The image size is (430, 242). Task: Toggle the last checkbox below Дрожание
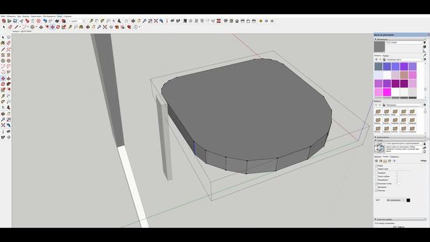point(376,190)
